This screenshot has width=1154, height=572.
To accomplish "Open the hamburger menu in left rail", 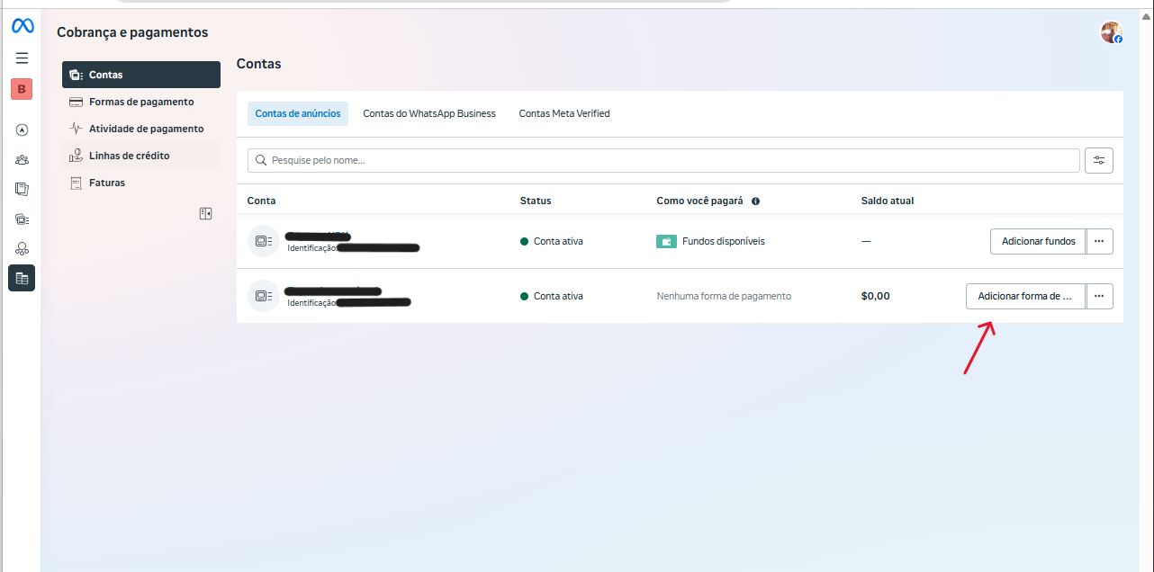I will coord(22,58).
